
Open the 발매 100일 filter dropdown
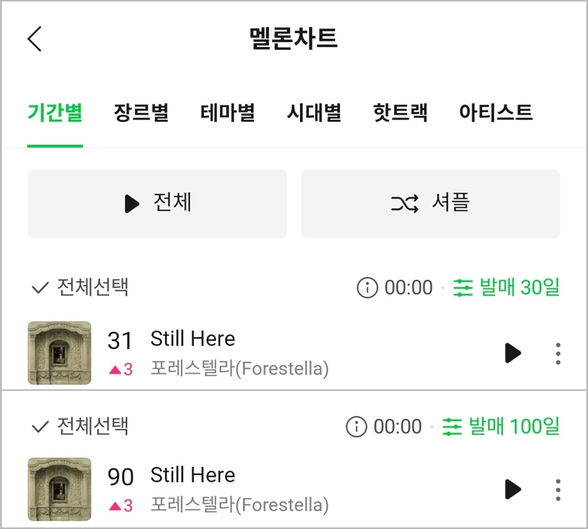tap(501, 427)
